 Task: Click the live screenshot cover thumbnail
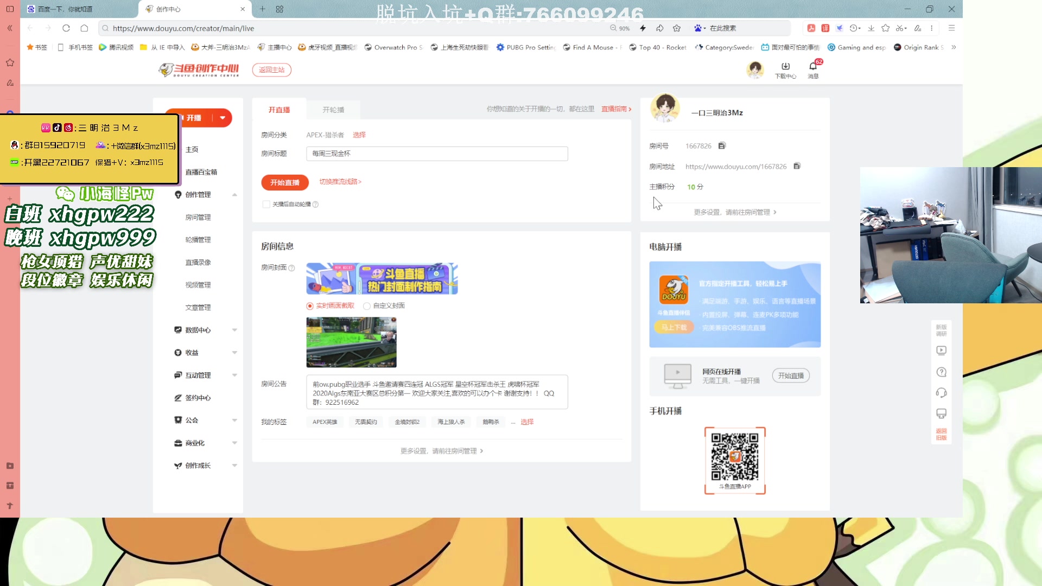[x=351, y=342]
